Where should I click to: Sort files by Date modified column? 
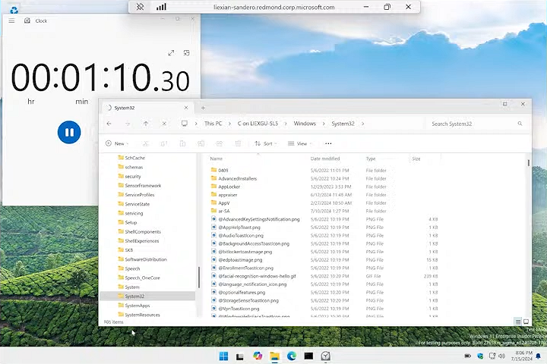(x=325, y=159)
